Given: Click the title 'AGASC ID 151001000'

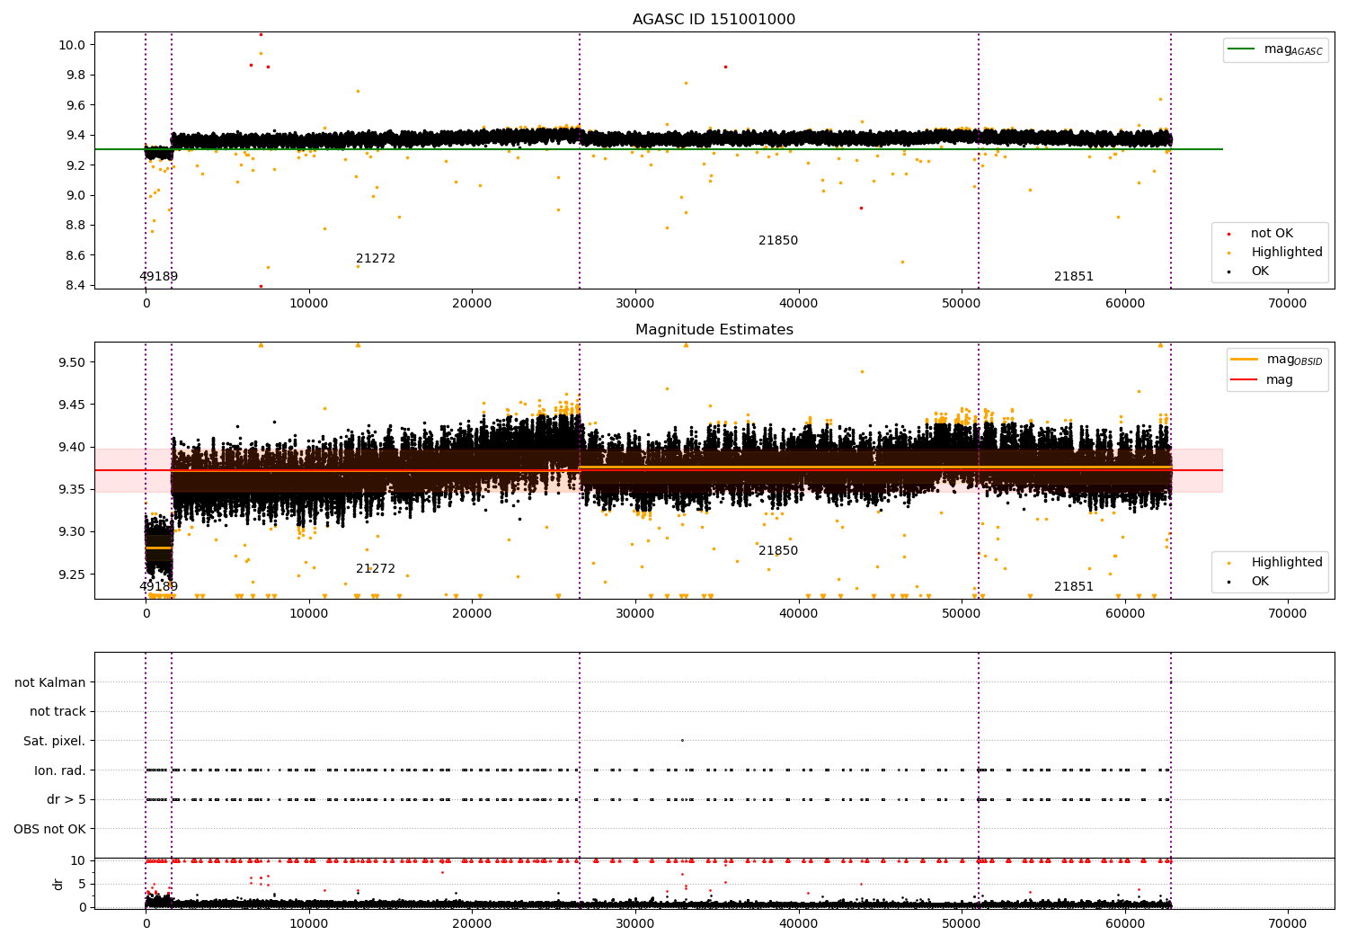Looking at the screenshot, I should (714, 20).
